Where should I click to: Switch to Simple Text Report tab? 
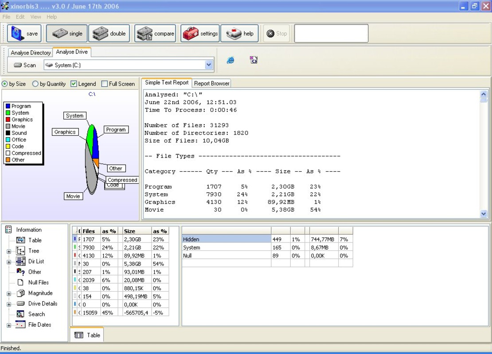tap(167, 82)
